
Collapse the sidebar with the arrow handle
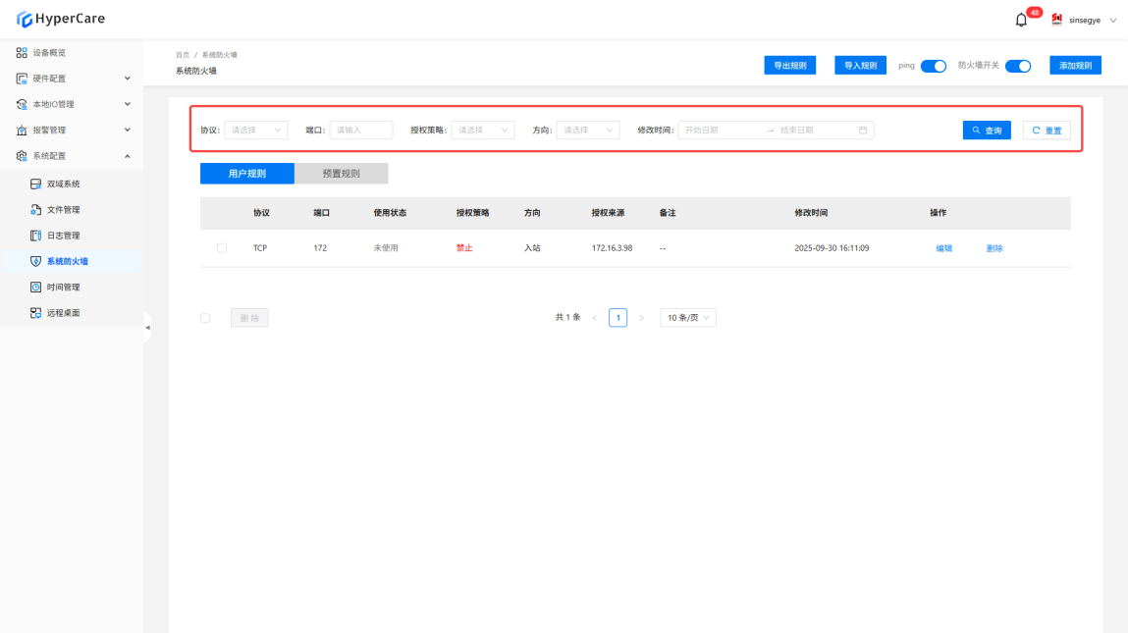point(147,327)
